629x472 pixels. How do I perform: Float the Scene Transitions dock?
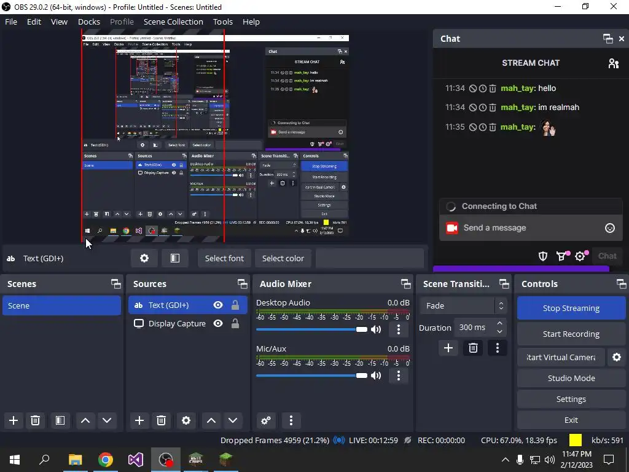(504, 284)
